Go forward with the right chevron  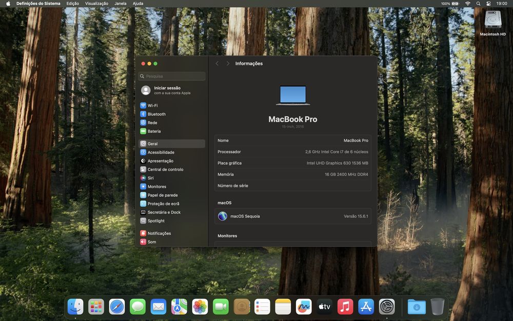[x=228, y=64]
